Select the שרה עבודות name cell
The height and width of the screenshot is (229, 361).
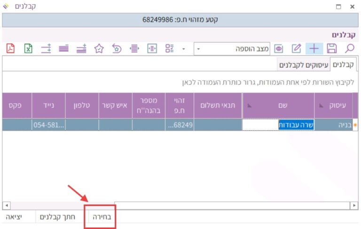296,125
